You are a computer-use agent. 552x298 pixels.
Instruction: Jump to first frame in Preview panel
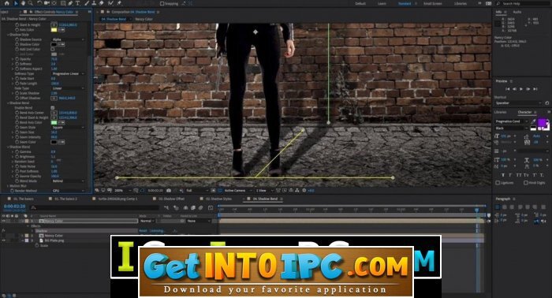click(507, 89)
